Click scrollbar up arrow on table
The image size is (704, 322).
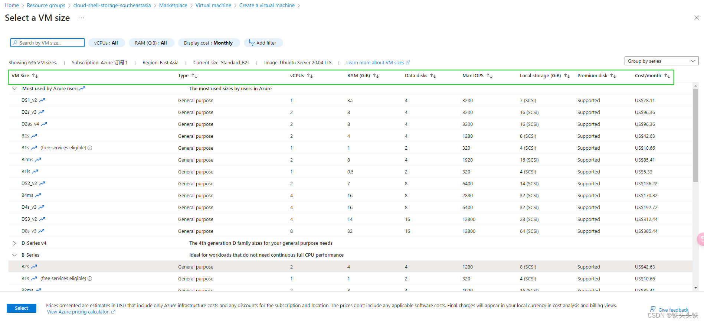(x=696, y=86)
